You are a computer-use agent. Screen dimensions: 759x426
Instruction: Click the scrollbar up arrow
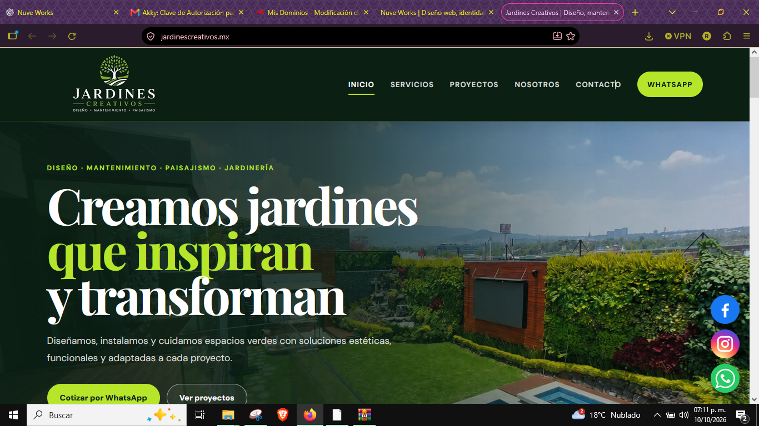[x=754, y=52]
